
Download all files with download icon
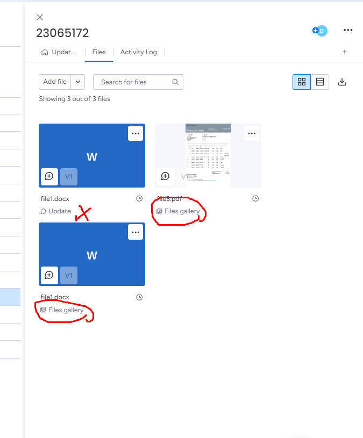click(x=342, y=82)
